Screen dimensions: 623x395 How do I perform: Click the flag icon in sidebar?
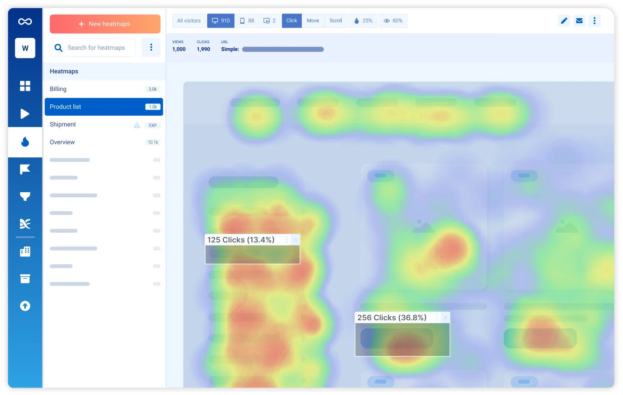click(x=25, y=169)
